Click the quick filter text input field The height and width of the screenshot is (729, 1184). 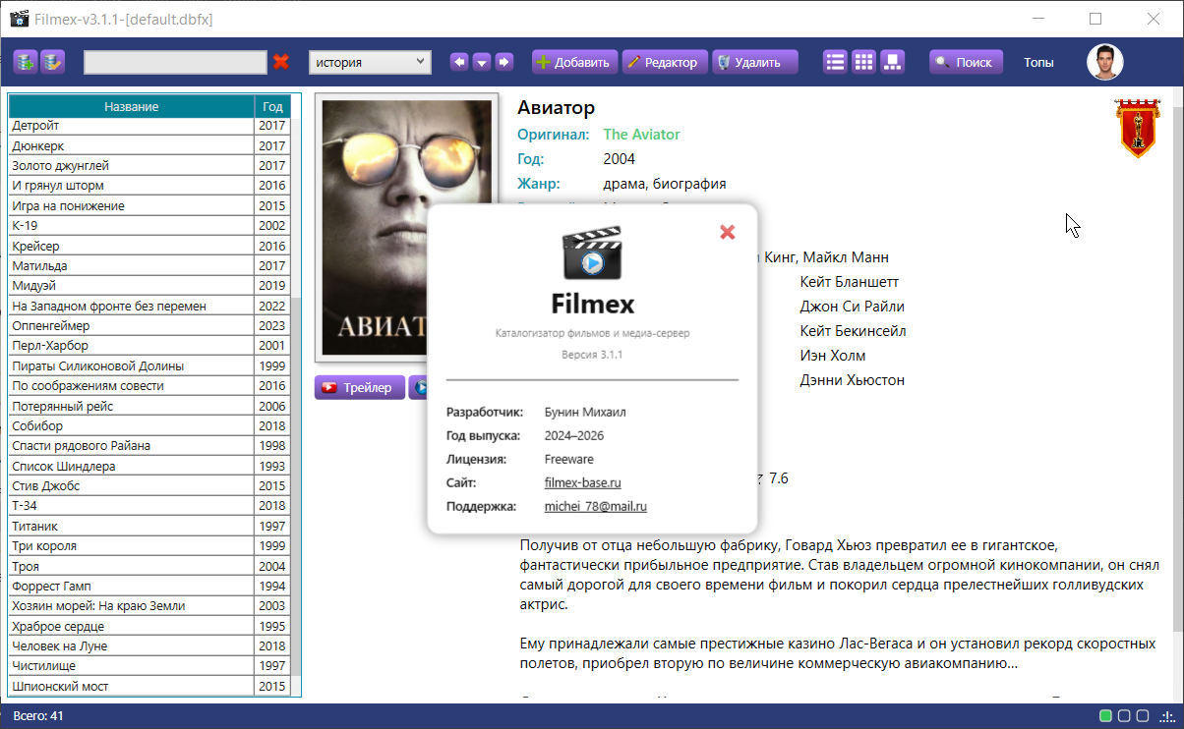tap(175, 62)
